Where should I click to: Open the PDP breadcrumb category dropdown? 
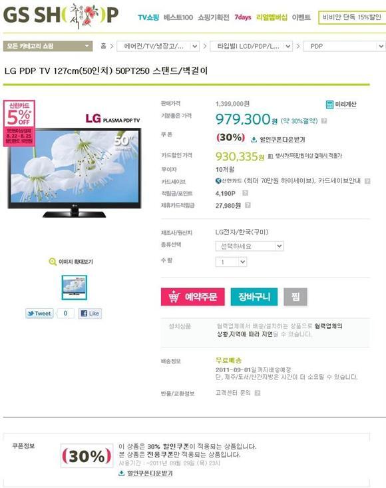point(344,46)
